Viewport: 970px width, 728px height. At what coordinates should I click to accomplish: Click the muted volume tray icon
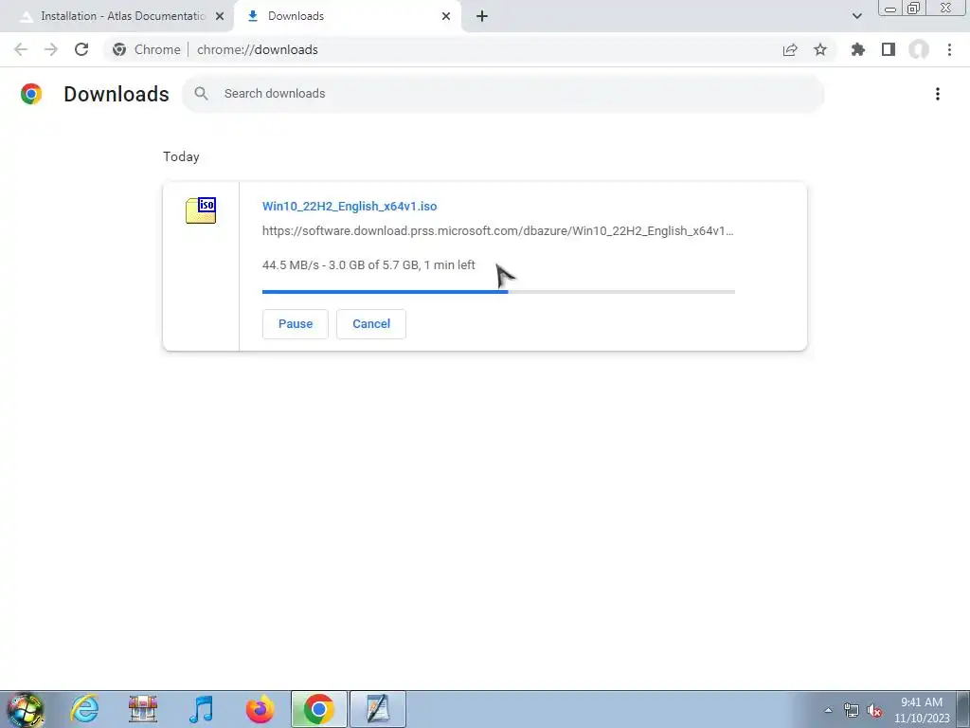pyautogui.click(x=874, y=711)
